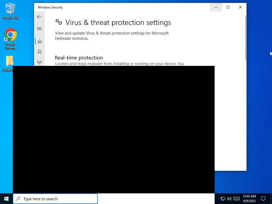The width and height of the screenshot is (272, 204).
Task: Minimize the Windows Security window
Action: tap(216, 7)
